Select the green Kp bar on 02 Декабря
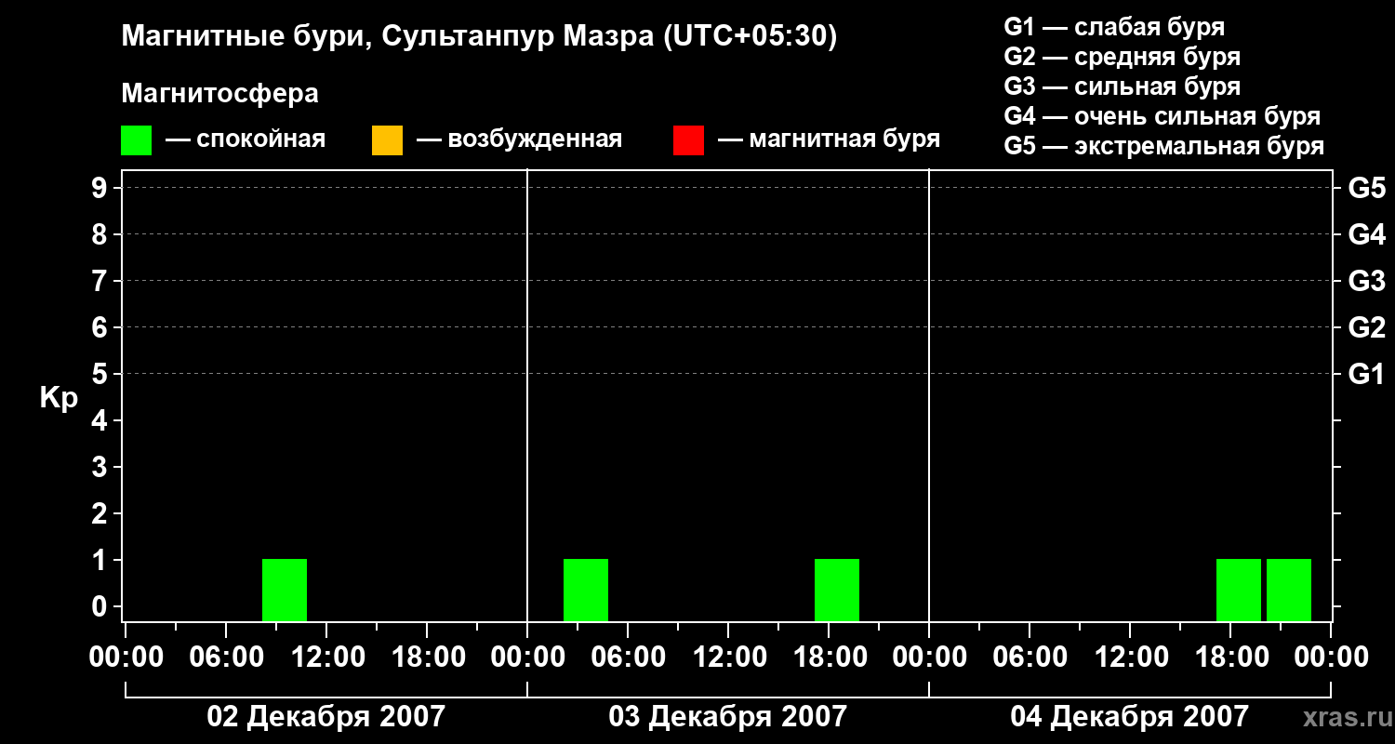1395x744 pixels. coord(285,590)
